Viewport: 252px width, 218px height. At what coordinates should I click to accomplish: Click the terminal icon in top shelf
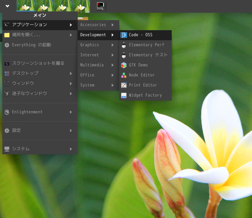100,6
